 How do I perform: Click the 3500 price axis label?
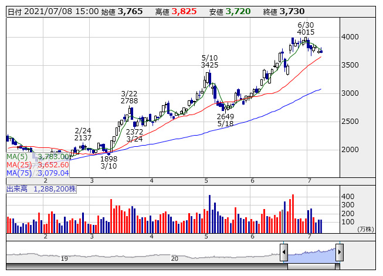click(x=350, y=65)
